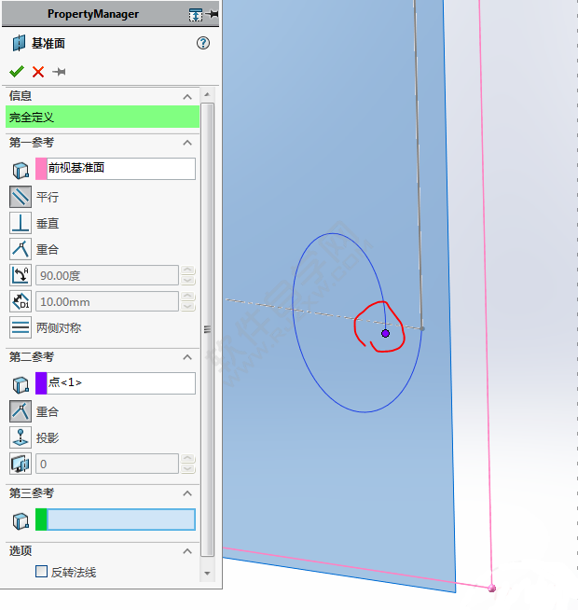The height and width of the screenshot is (610, 578).
Task: Click the instance count field showing 0
Action: (107, 464)
